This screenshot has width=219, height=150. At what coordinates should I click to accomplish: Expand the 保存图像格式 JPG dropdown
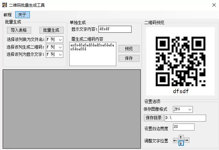183,109
